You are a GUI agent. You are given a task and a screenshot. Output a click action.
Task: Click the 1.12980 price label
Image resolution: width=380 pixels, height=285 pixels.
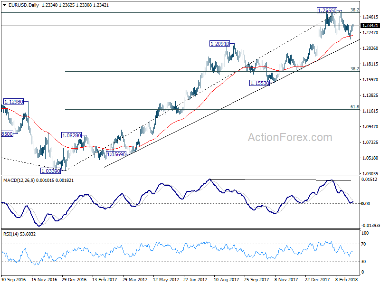click(x=14, y=102)
